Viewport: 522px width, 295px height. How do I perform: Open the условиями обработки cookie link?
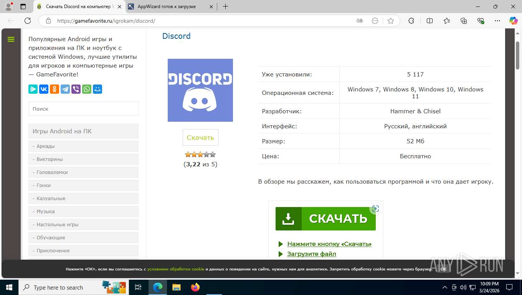click(x=176, y=269)
